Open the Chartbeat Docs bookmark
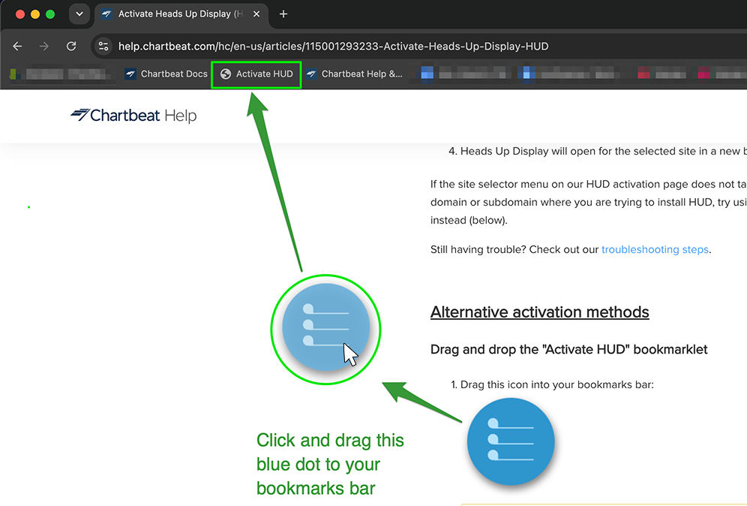The height and width of the screenshot is (506, 747). (x=166, y=74)
